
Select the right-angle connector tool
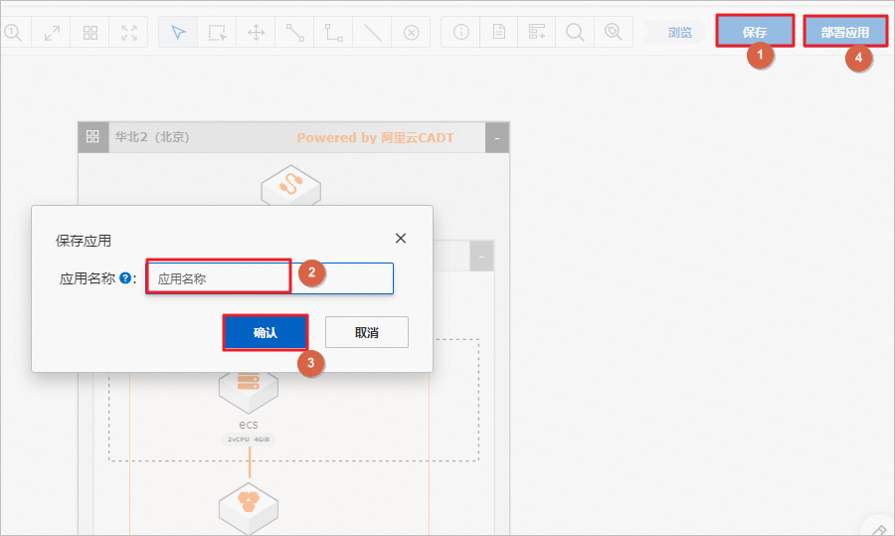click(333, 33)
